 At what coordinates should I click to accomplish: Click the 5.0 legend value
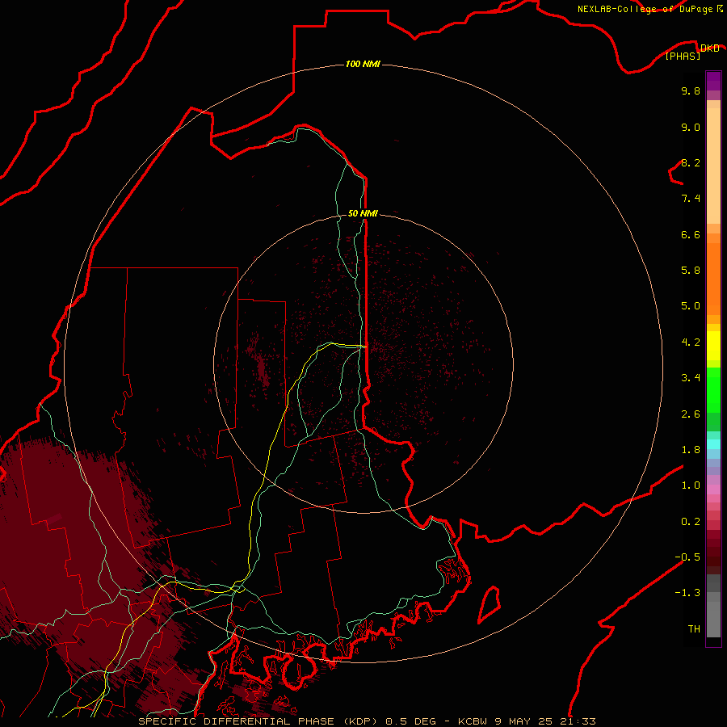click(x=691, y=306)
